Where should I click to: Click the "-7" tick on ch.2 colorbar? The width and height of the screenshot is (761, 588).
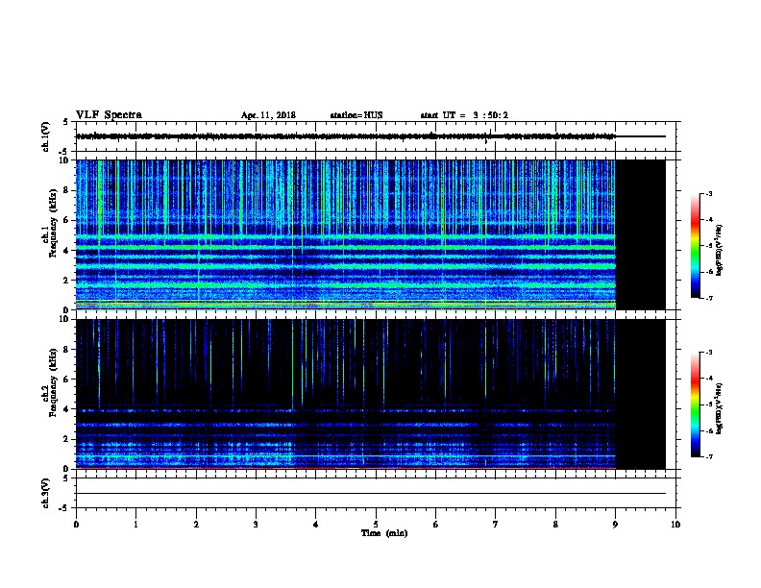[709, 457]
